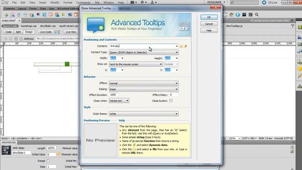Open the gear extensions menu in application bar

[x=143, y=2]
